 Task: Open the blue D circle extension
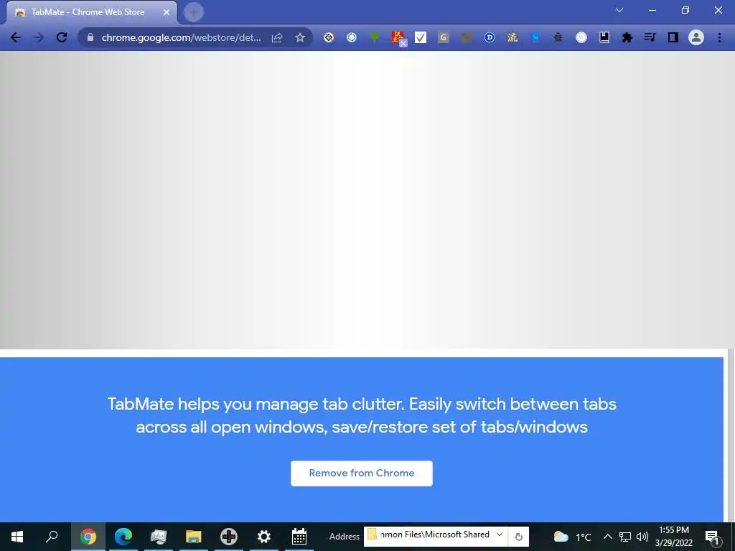pyautogui.click(x=490, y=37)
